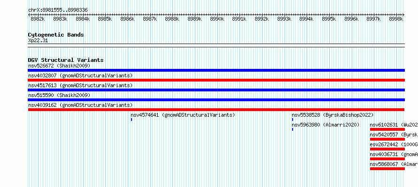Viewport: 418px width, 187px height.
Task: Select the blue bar under nsv515590
Action: (216, 100)
